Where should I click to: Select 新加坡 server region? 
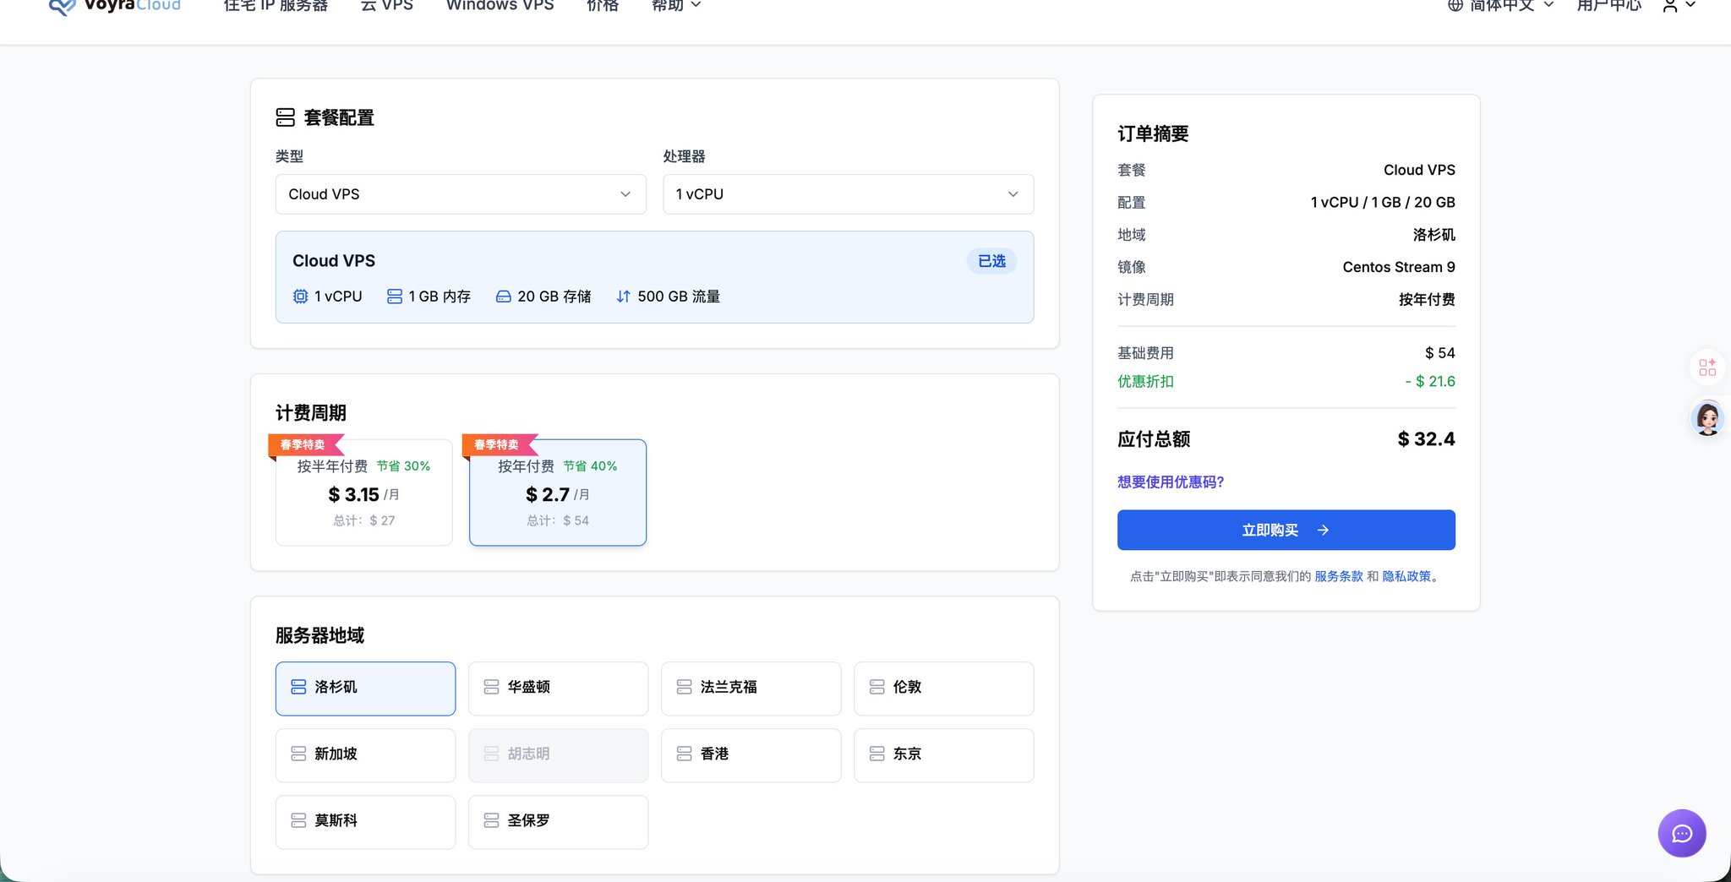pyautogui.click(x=365, y=755)
